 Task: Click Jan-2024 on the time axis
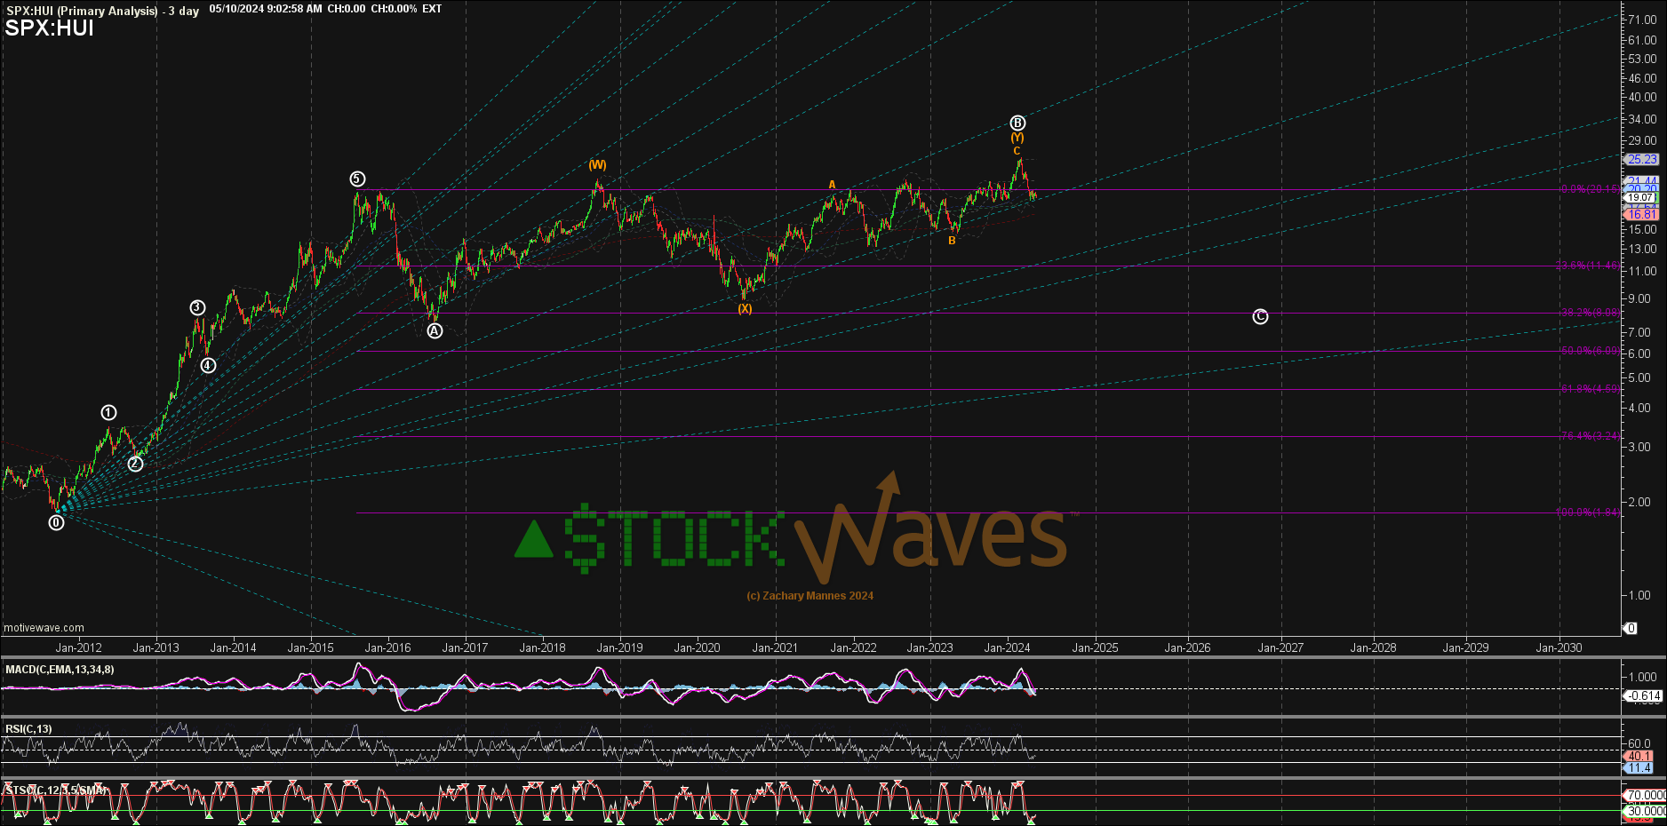tap(1007, 647)
